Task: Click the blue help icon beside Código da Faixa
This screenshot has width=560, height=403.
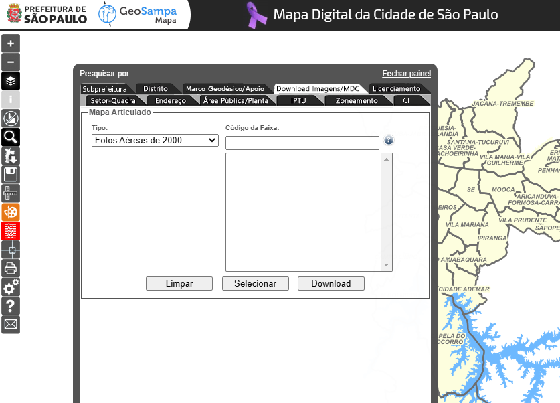Action: tap(389, 141)
